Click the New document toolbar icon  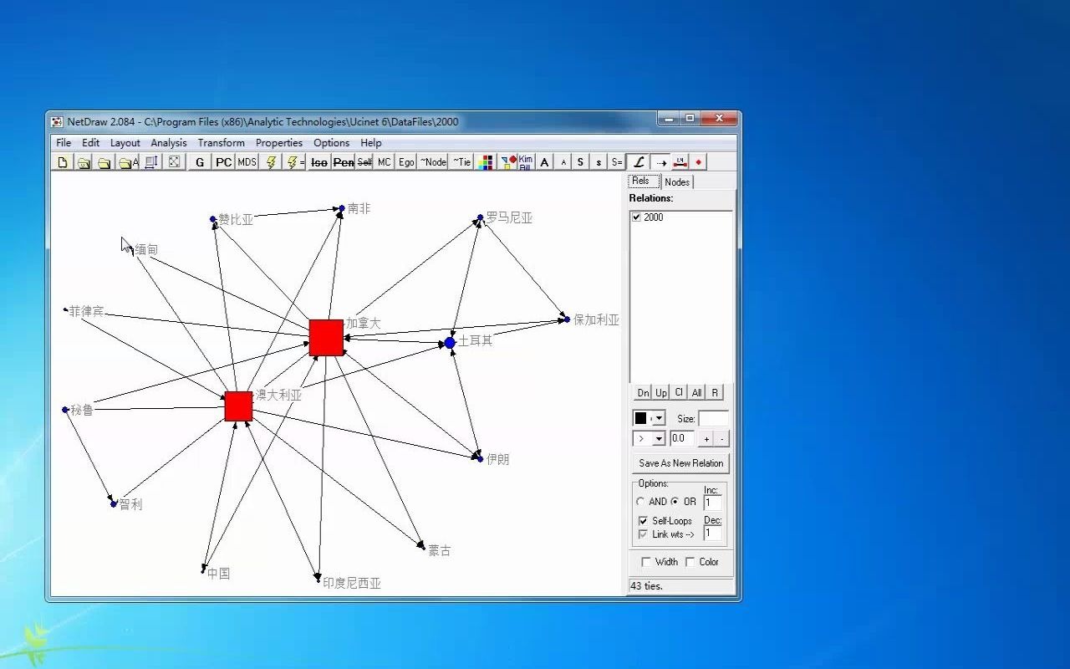coord(63,162)
